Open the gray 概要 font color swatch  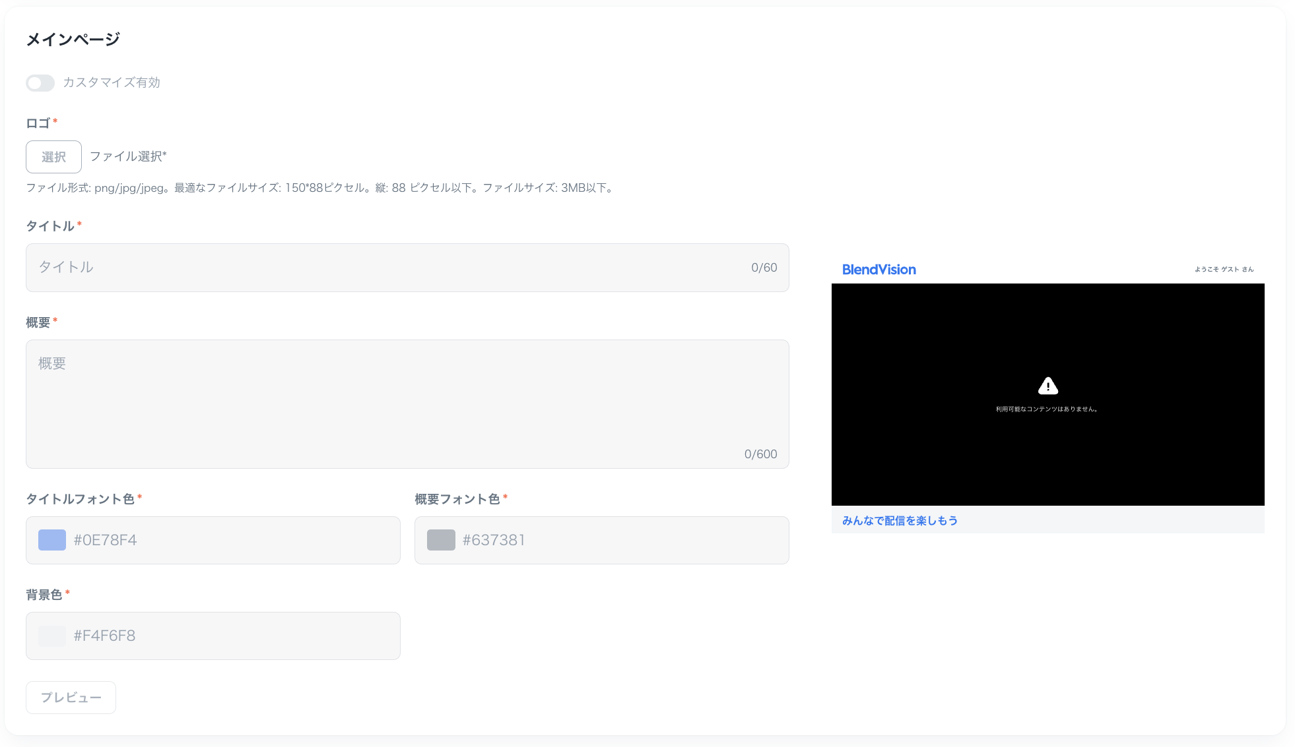coord(441,540)
